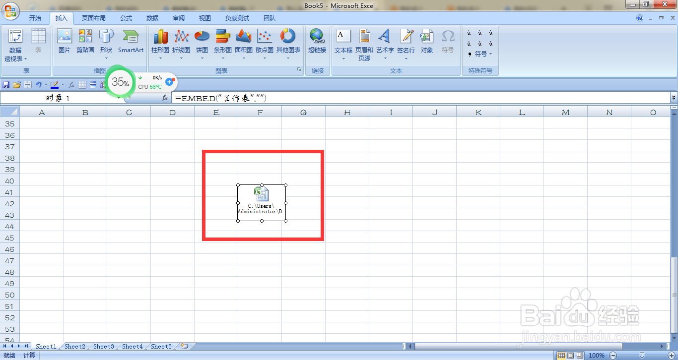Expand the Name Box dropdown

tap(119, 98)
